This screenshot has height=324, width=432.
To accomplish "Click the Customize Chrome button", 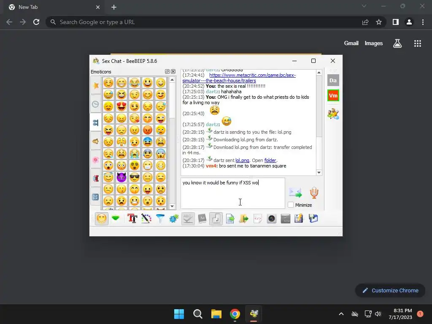I will pyautogui.click(x=390, y=290).
